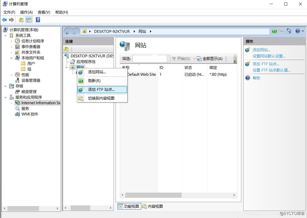Viewport: 307px width, 218px height.
Task: Click the blue help icon in toolbar
Action: coord(38,20)
